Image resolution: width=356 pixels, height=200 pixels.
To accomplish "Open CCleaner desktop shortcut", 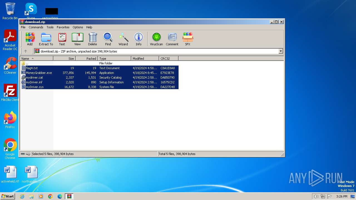I will [10, 66].
